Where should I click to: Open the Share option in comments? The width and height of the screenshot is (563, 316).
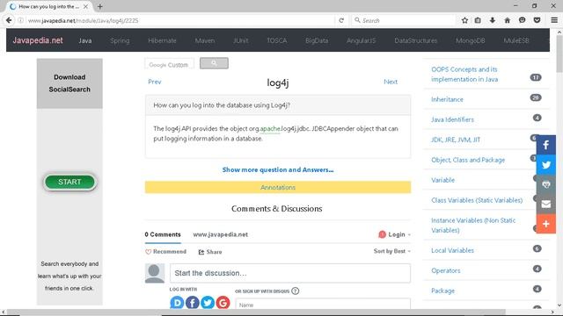[210, 252]
